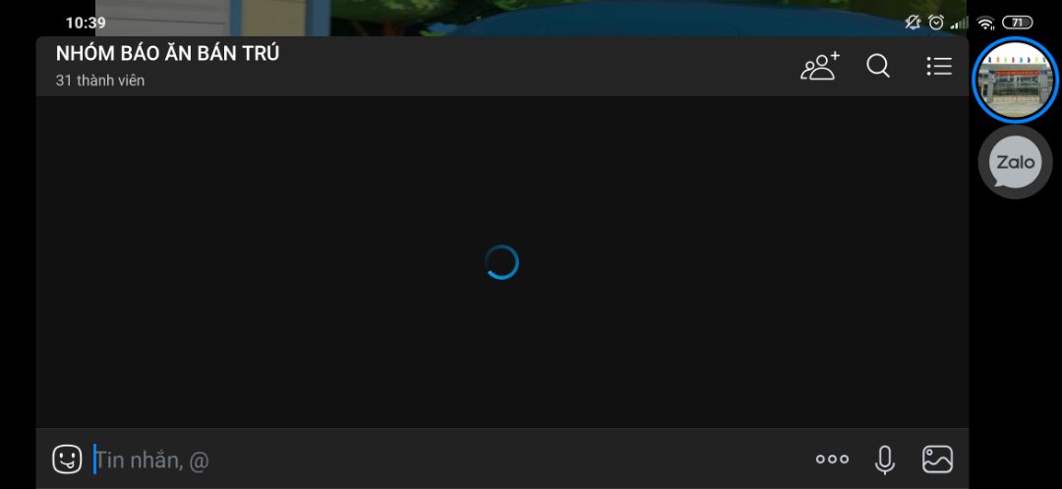
Task: Select the group avatar chat head
Action: (1015, 80)
